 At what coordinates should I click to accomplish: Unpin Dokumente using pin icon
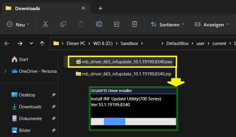click(x=54, y=118)
